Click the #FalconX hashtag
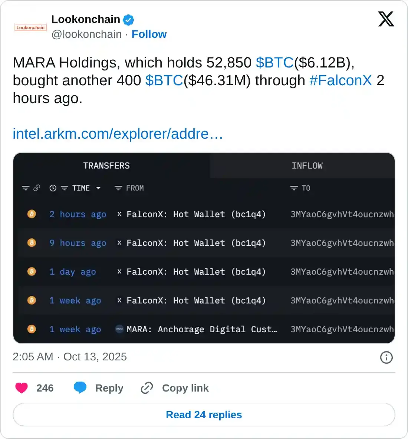 pyautogui.click(x=340, y=80)
